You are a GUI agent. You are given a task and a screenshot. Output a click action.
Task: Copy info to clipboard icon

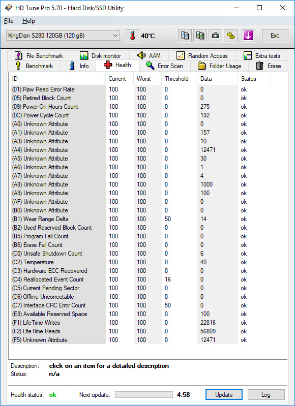coord(185,36)
